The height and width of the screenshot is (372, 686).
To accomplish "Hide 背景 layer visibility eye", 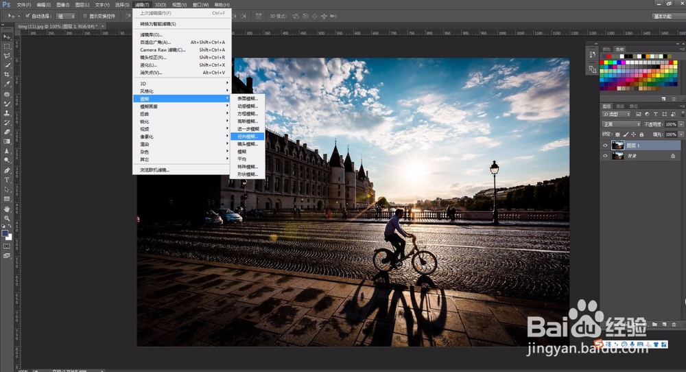I will (x=606, y=156).
